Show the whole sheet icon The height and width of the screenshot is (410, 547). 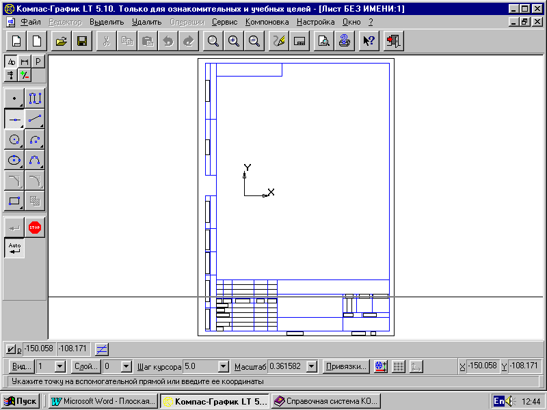[299, 41]
